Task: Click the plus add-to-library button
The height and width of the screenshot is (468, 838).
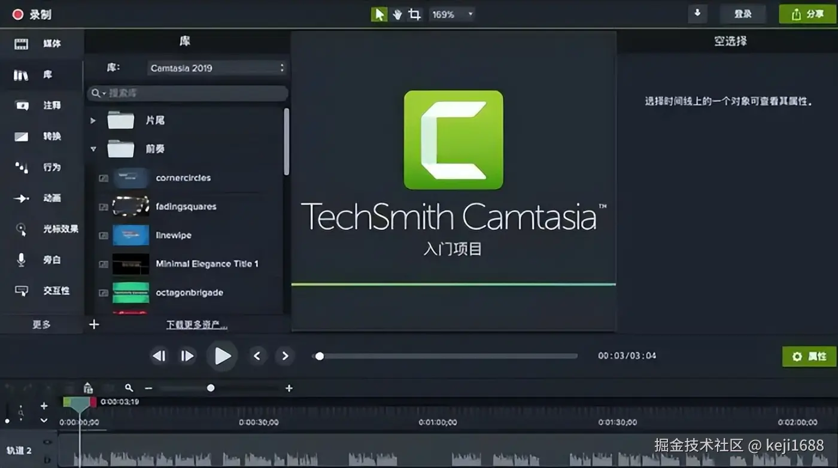Action: (94, 324)
